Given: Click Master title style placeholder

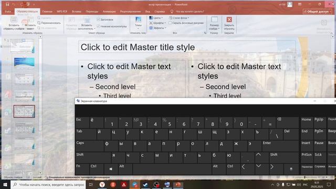Looking at the screenshot, I should (187, 47).
